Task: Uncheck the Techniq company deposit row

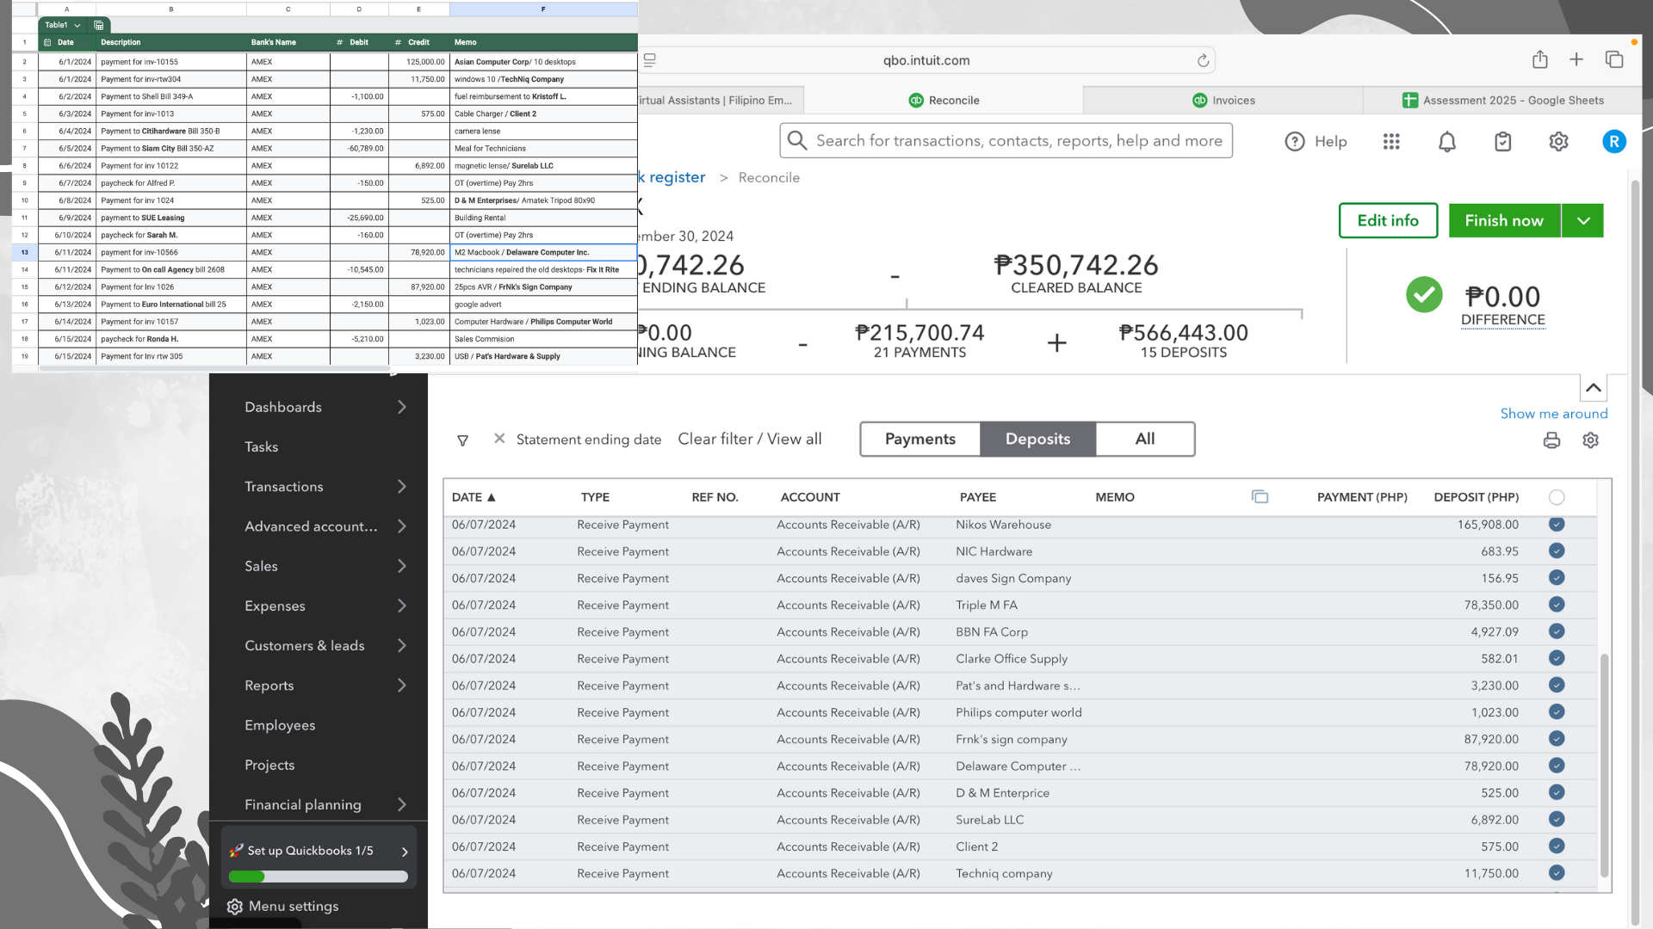Action: (x=1557, y=873)
